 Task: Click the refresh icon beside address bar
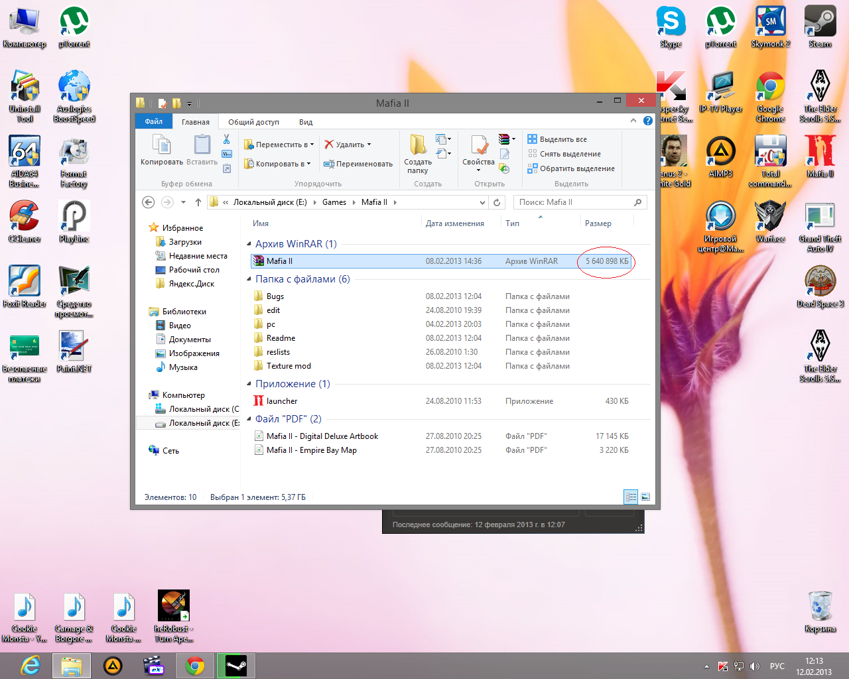pyautogui.click(x=497, y=202)
